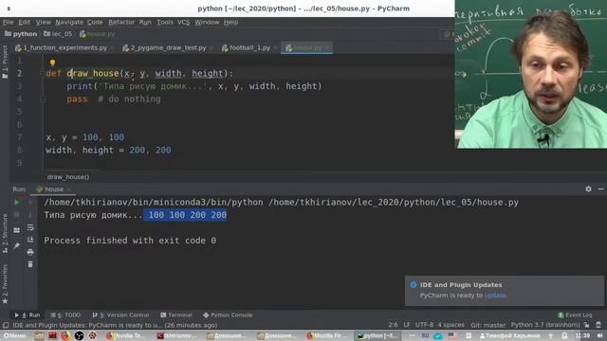Open the Меню start button on taskbar
607x341 pixels.
click(x=15, y=335)
